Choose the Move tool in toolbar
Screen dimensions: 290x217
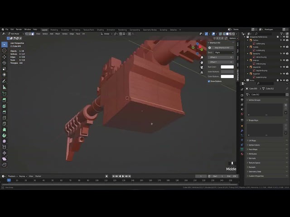coord(5,57)
